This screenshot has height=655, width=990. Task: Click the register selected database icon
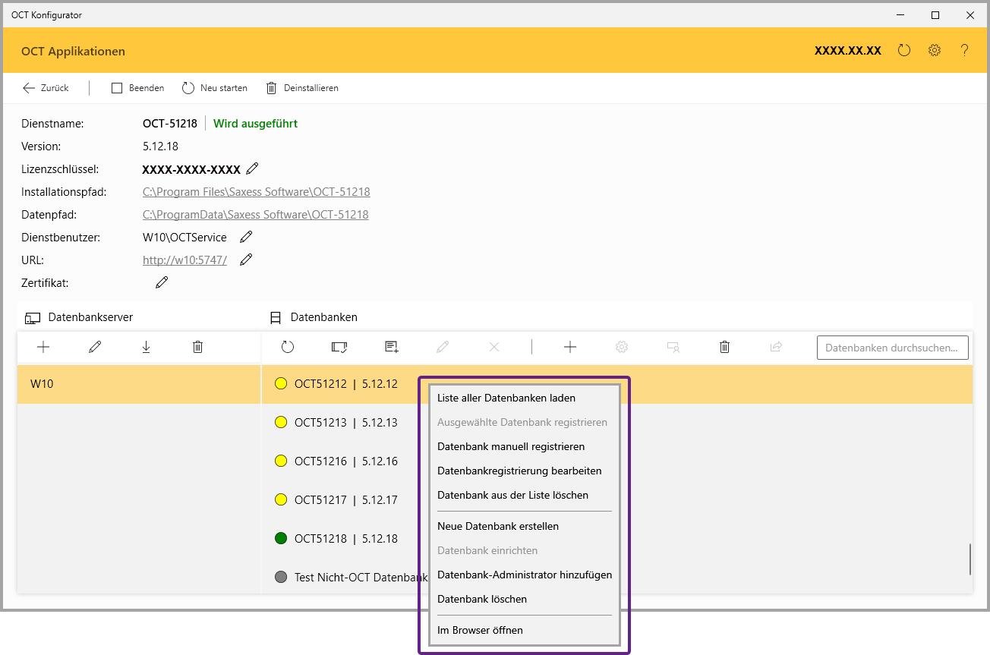tap(339, 347)
